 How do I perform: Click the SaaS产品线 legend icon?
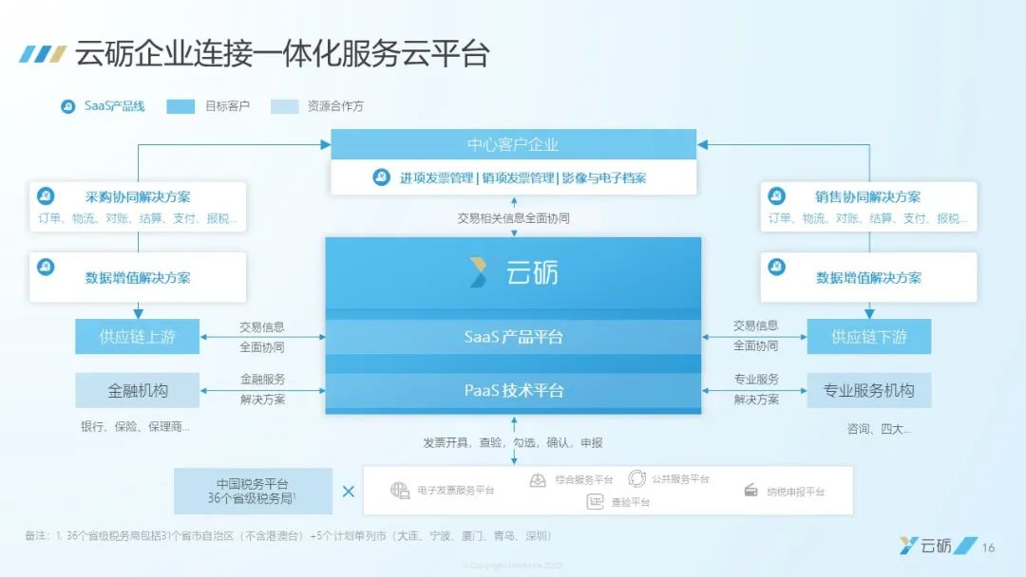[x=68, y=106]
